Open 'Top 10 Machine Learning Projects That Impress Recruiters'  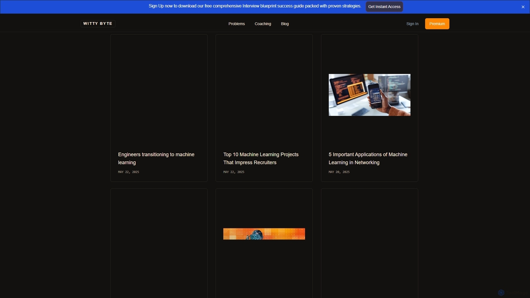click(x=261, y=159)
